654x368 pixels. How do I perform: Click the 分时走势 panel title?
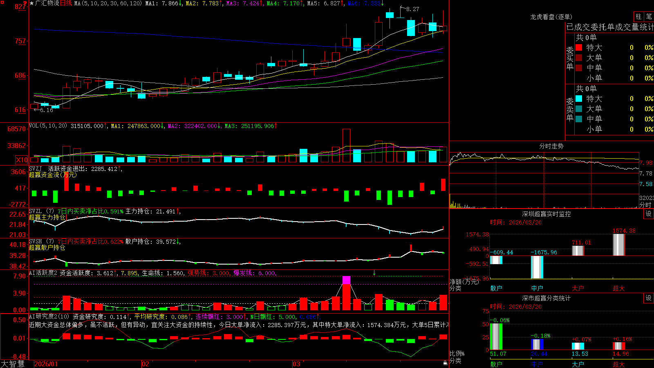tap(551, 146)
